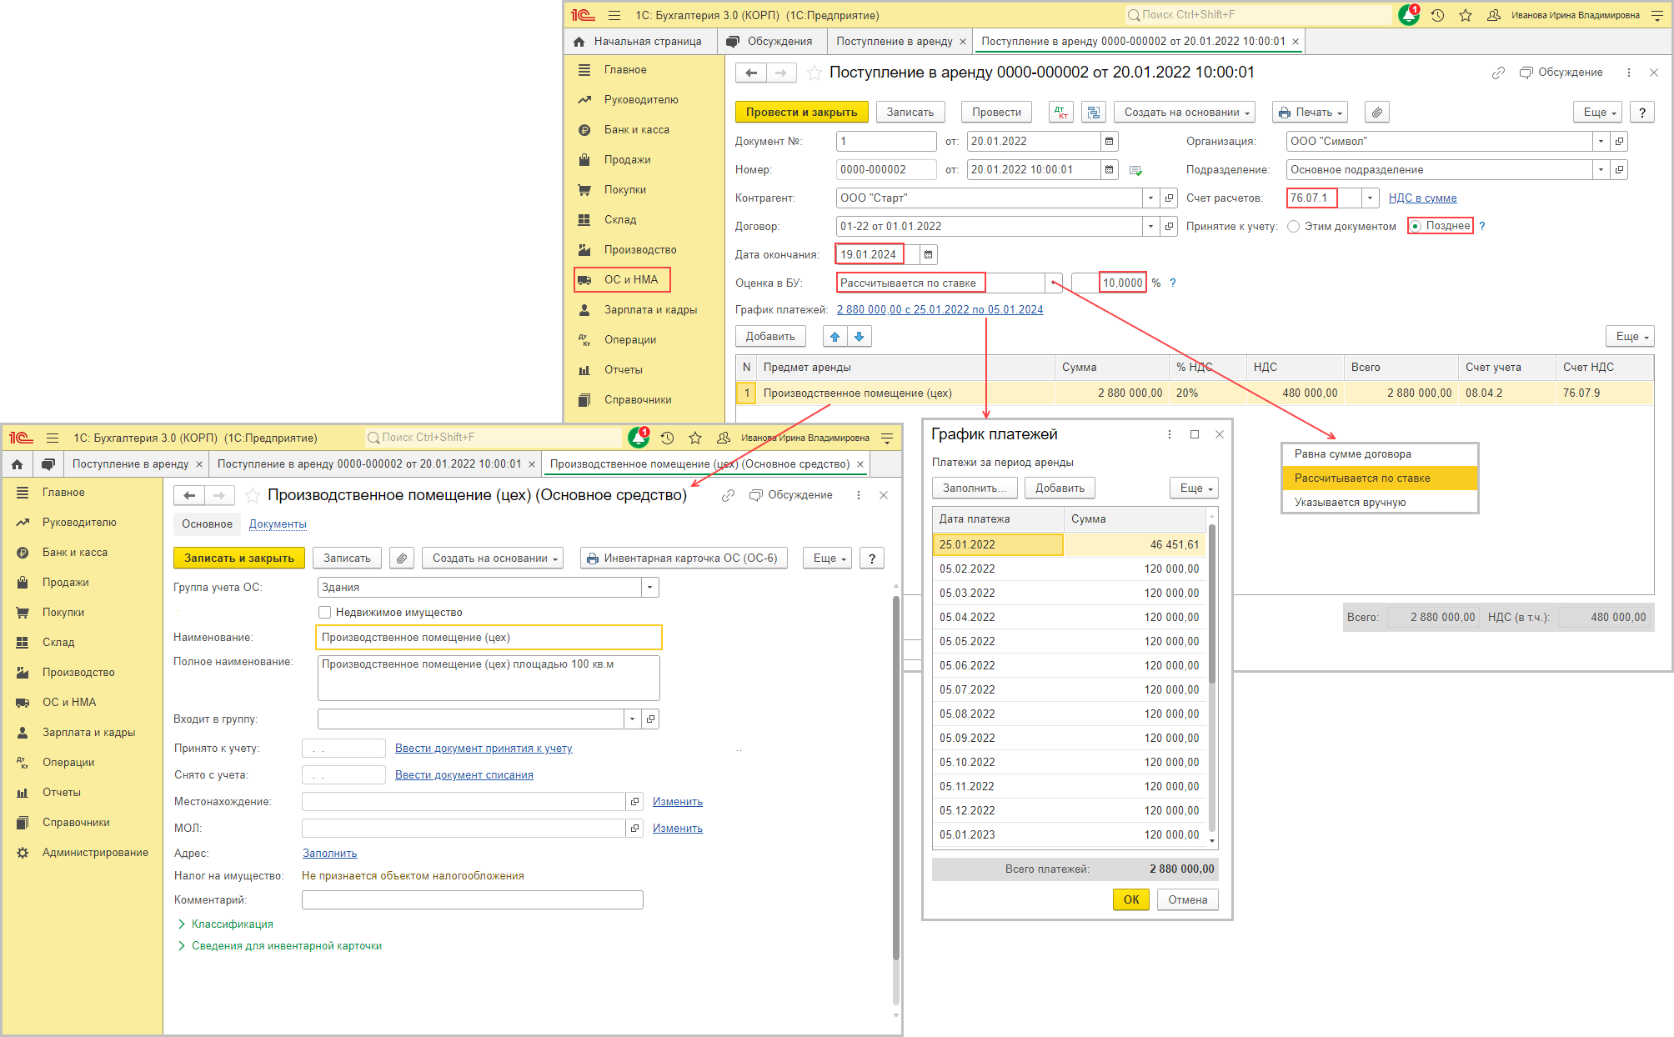Expand Группа учета ОС dropdown
The height and width of the screenshot is (1037, 1674).
click(x=649, y=588)
